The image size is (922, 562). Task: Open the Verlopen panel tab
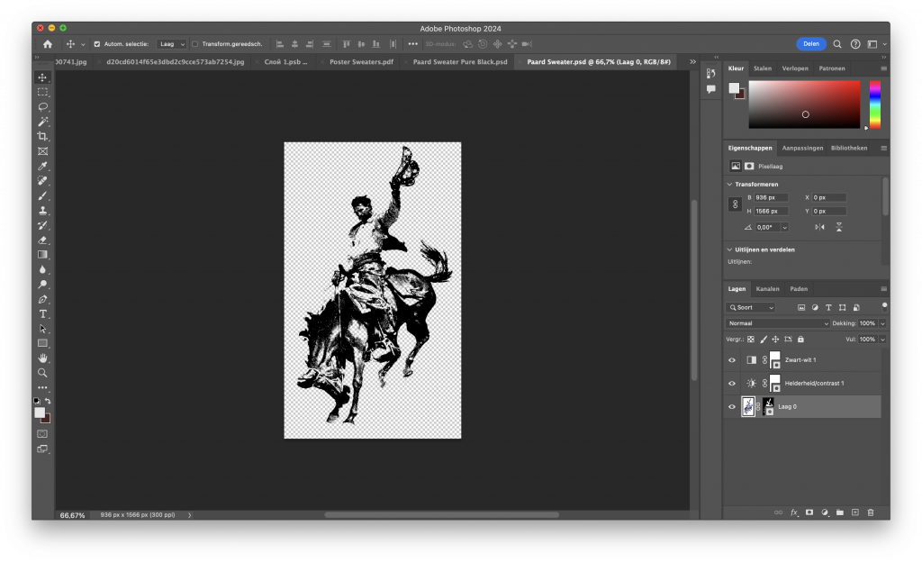point(795,68)
